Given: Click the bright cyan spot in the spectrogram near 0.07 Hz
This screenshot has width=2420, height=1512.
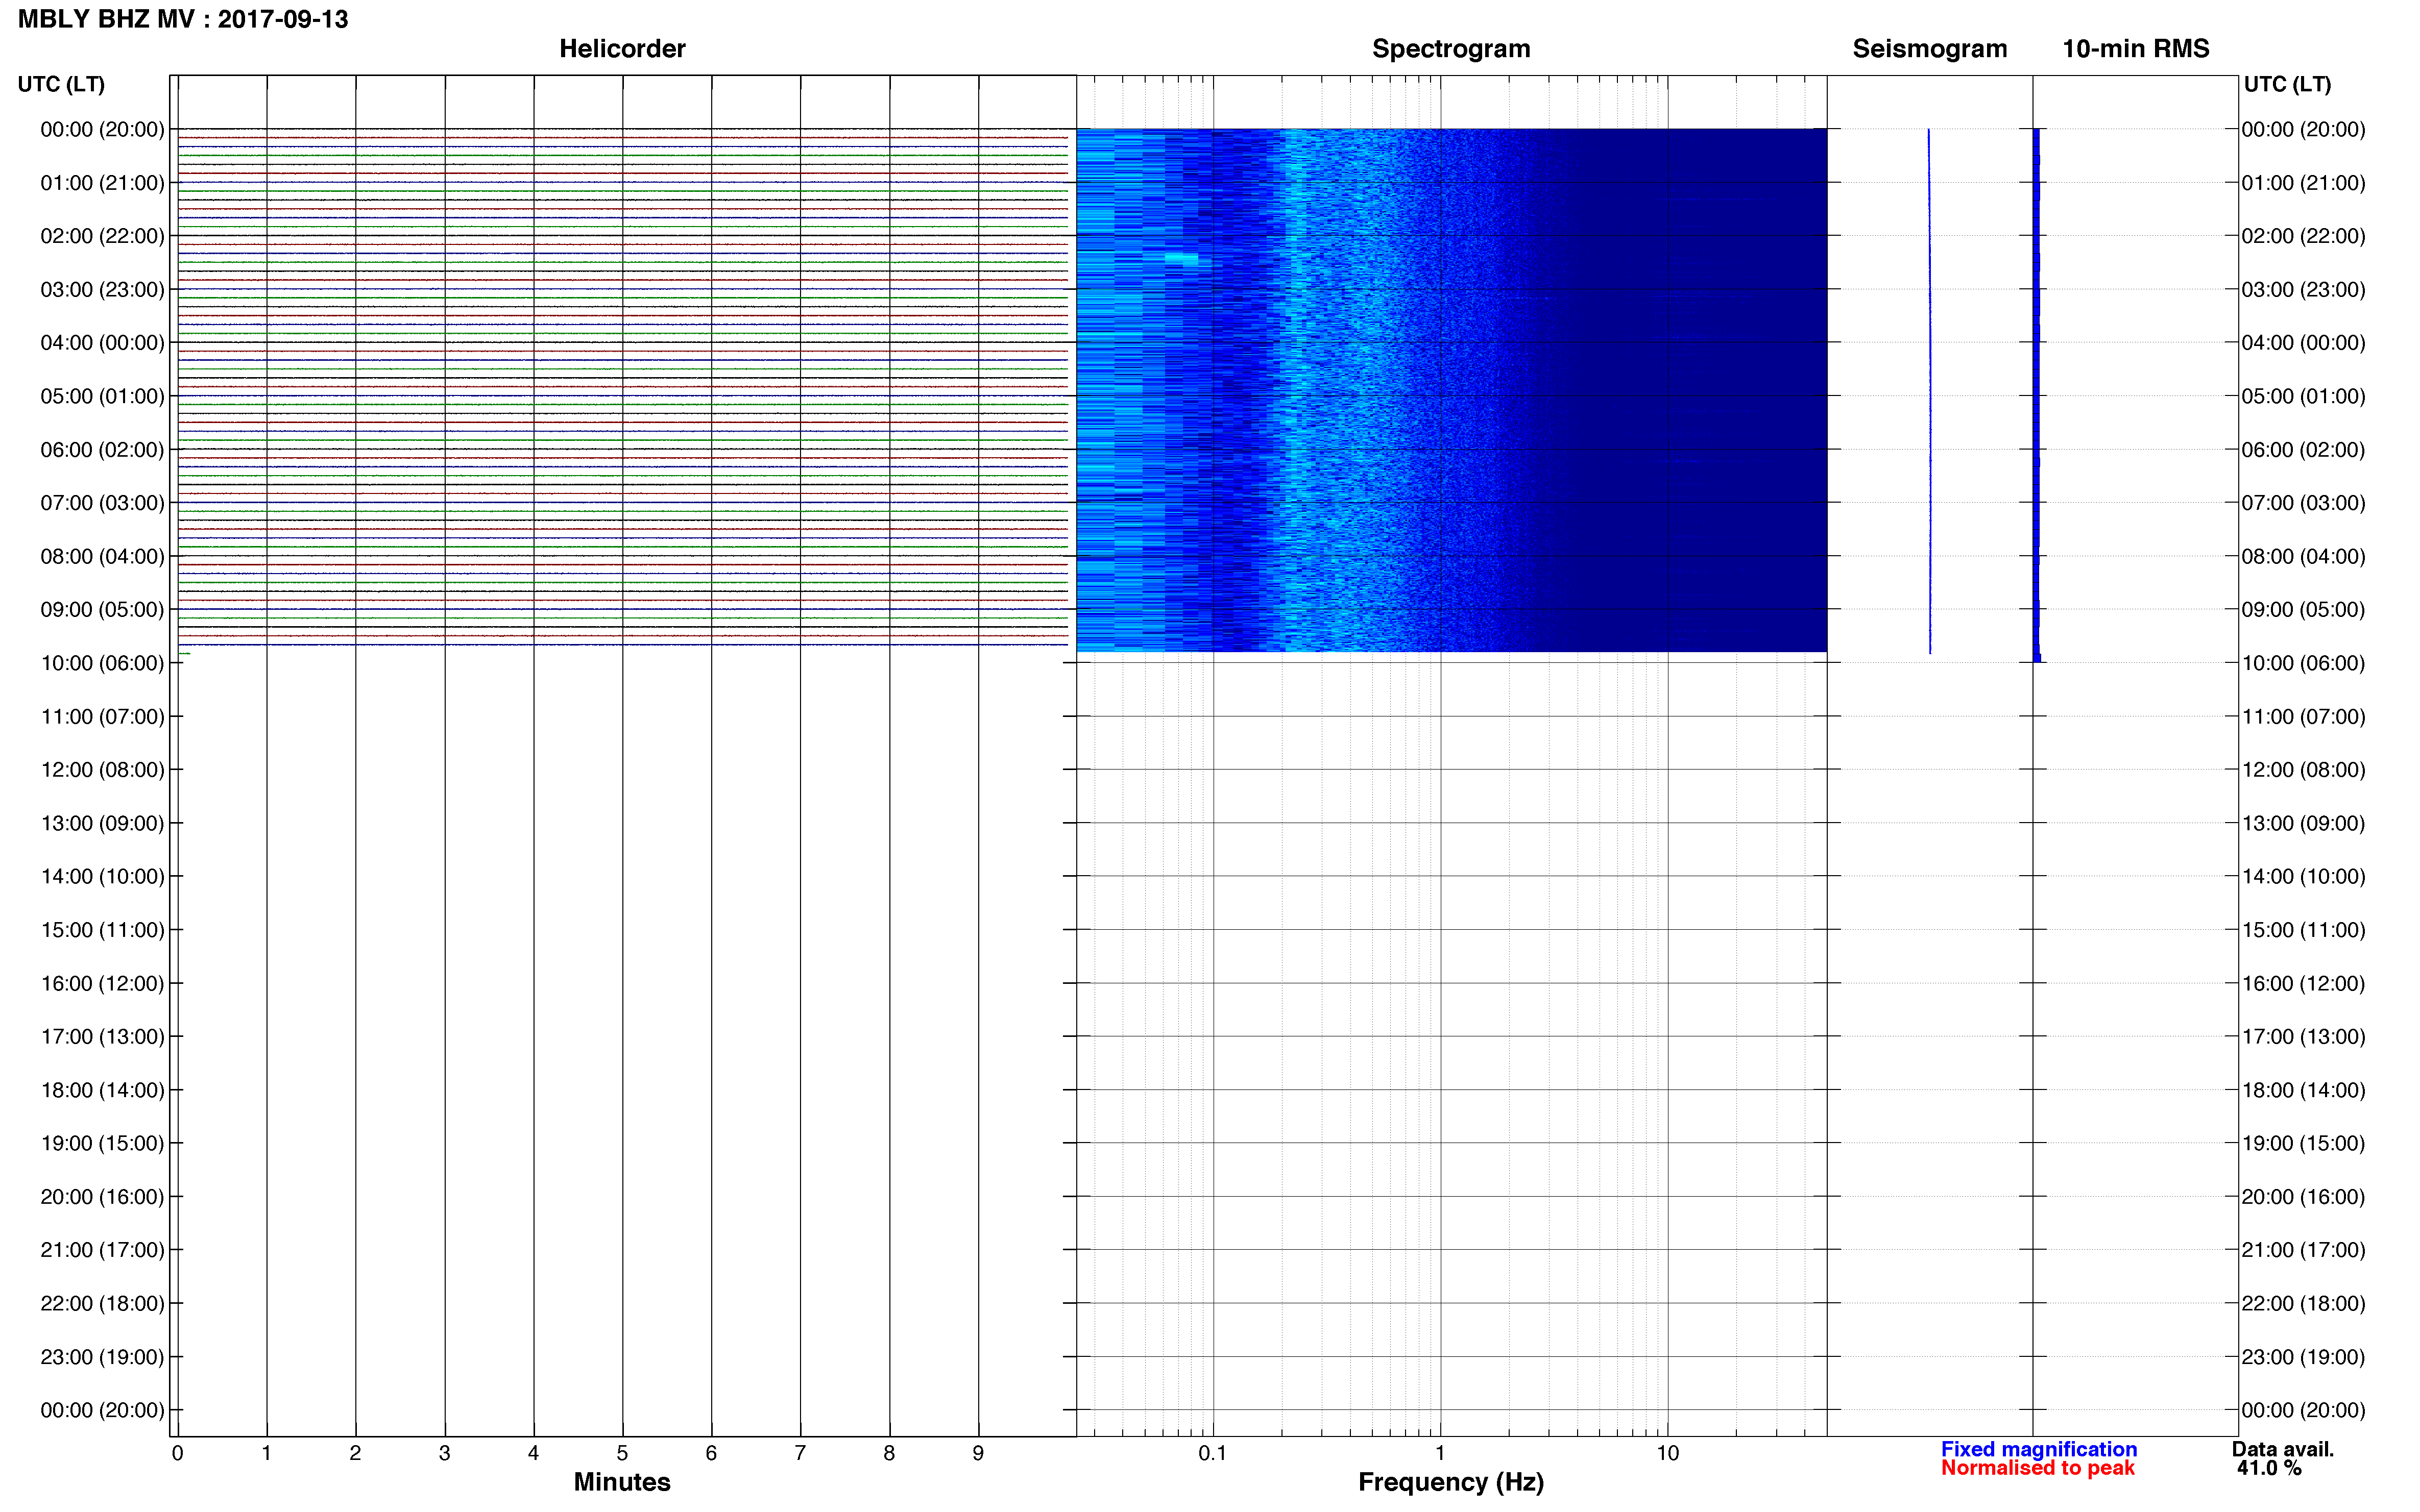Looking at the screenshot, I should 1181,259.
